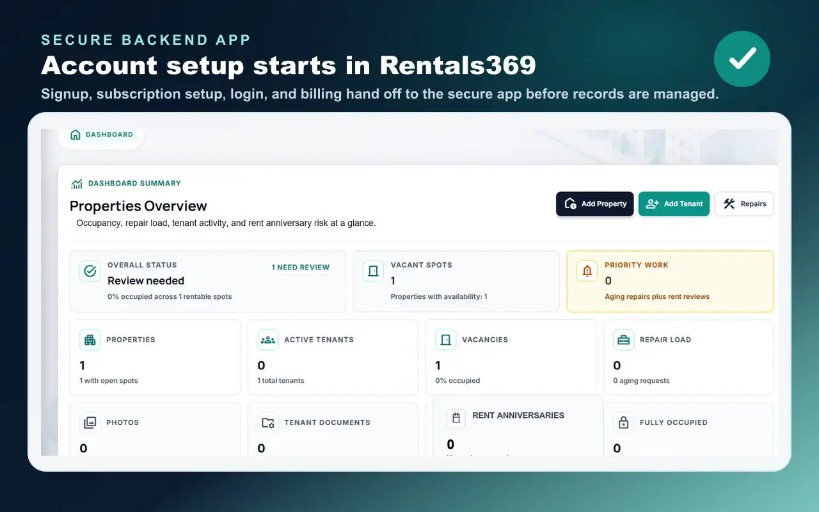
Task: Click the Priority Work card title
Action: coord(637,265)
